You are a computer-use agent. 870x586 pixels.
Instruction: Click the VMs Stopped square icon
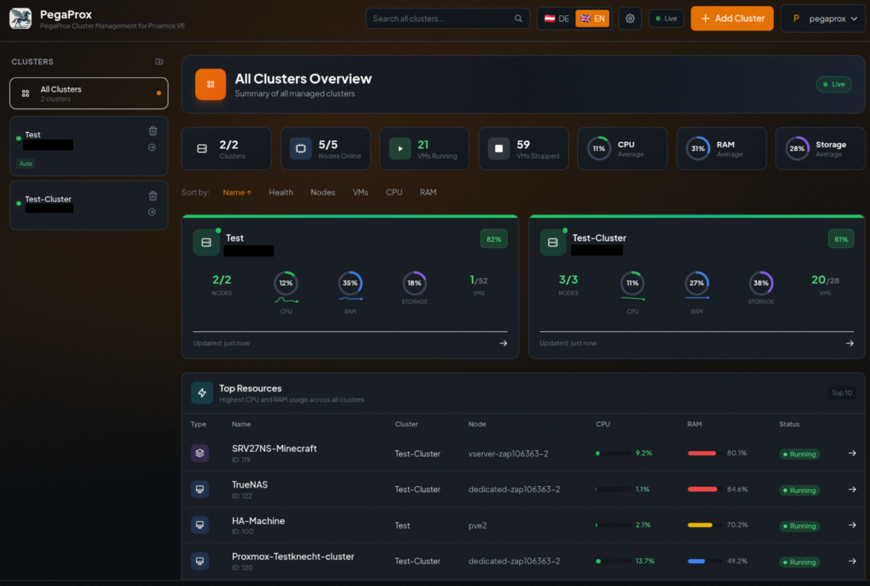(x=499, y=148)
